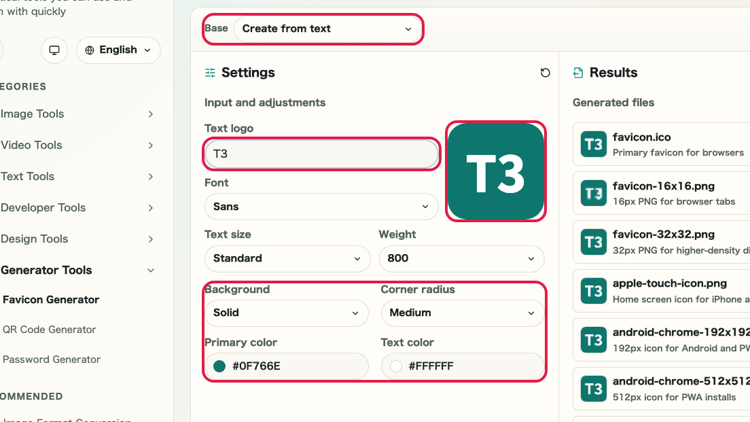Click the Settings sliders icon

[x=210, y=73]
